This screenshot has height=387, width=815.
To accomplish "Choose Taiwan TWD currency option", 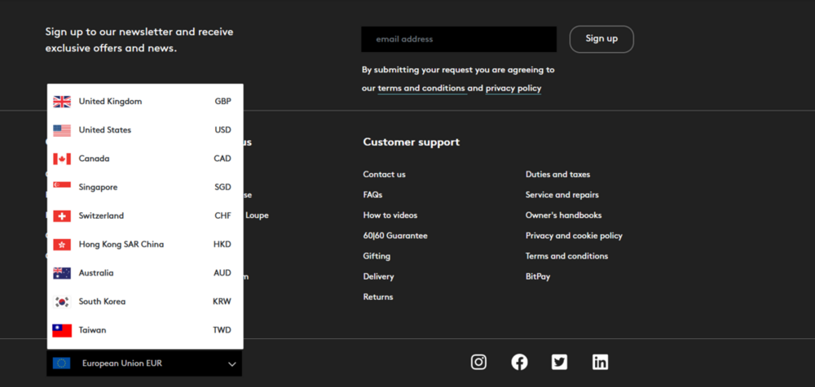I will click(x=144, y=330).
